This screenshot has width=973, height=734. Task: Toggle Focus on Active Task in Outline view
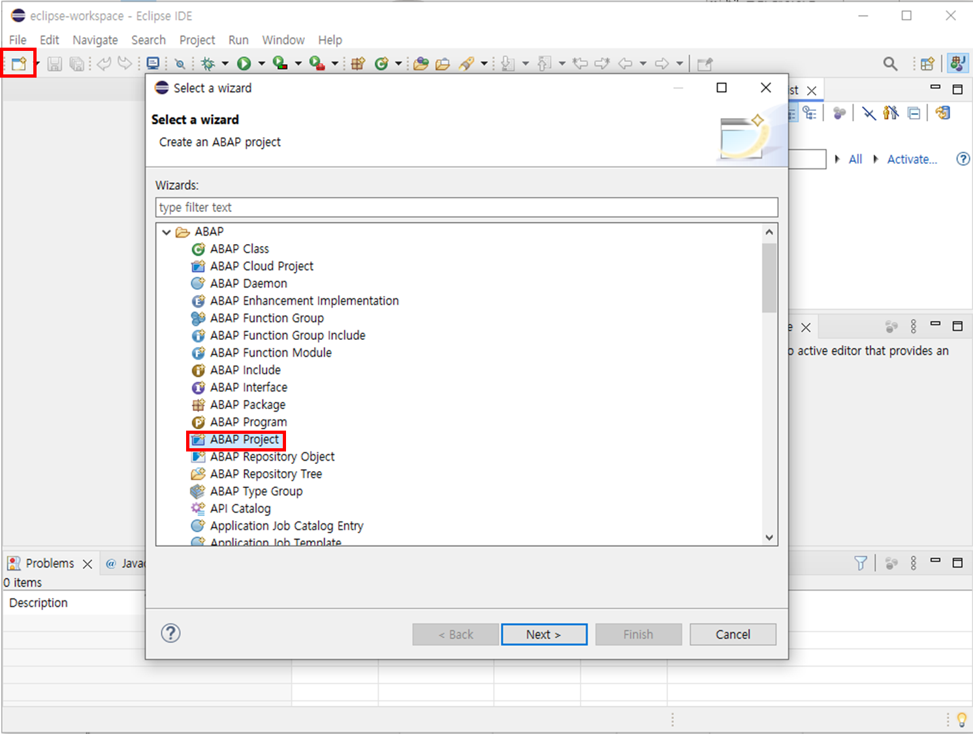tap(891, 326)
